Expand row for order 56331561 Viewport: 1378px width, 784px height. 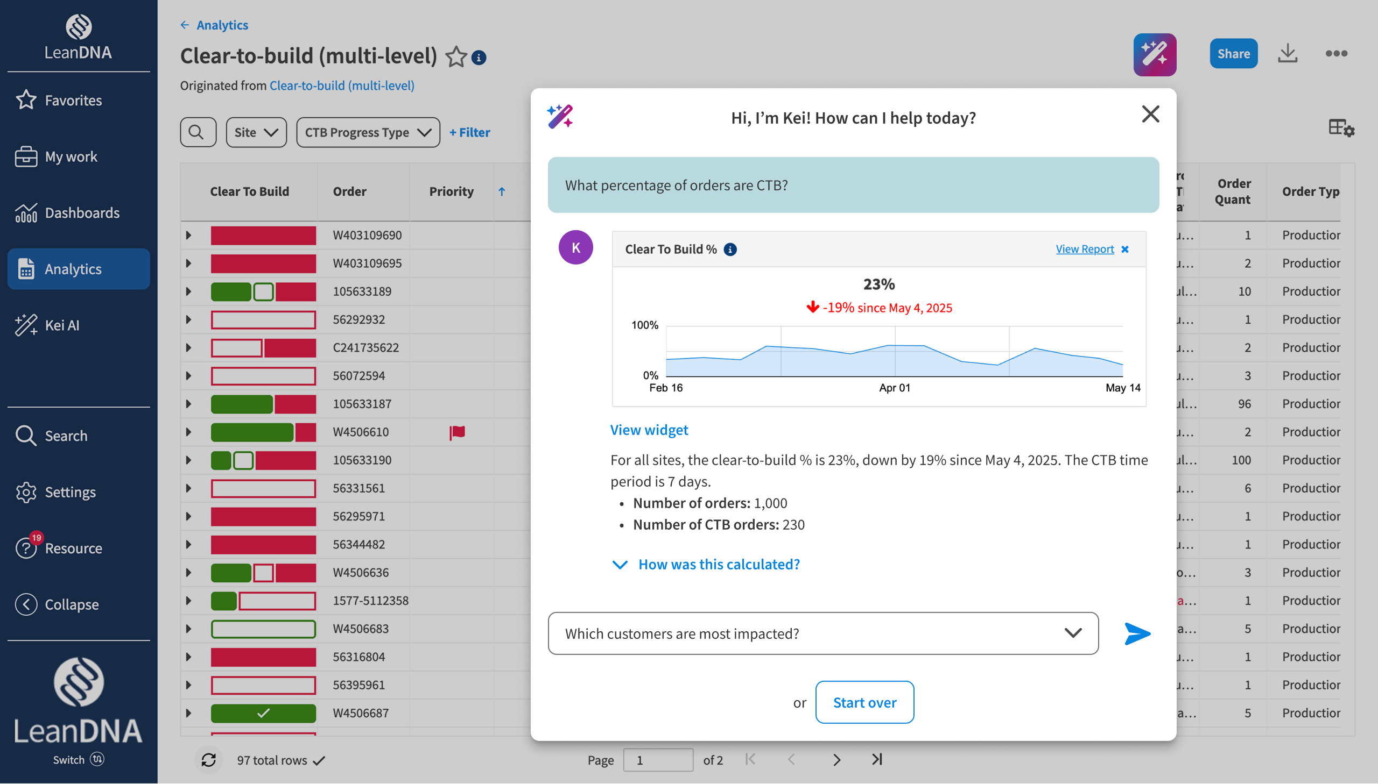pyautogui.click(x=188, y=488)
